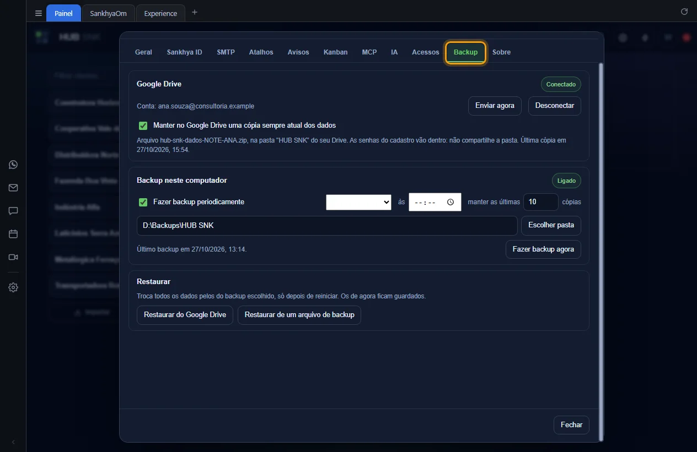
Task: Open the Sobre settings tab
Action: 501,52
